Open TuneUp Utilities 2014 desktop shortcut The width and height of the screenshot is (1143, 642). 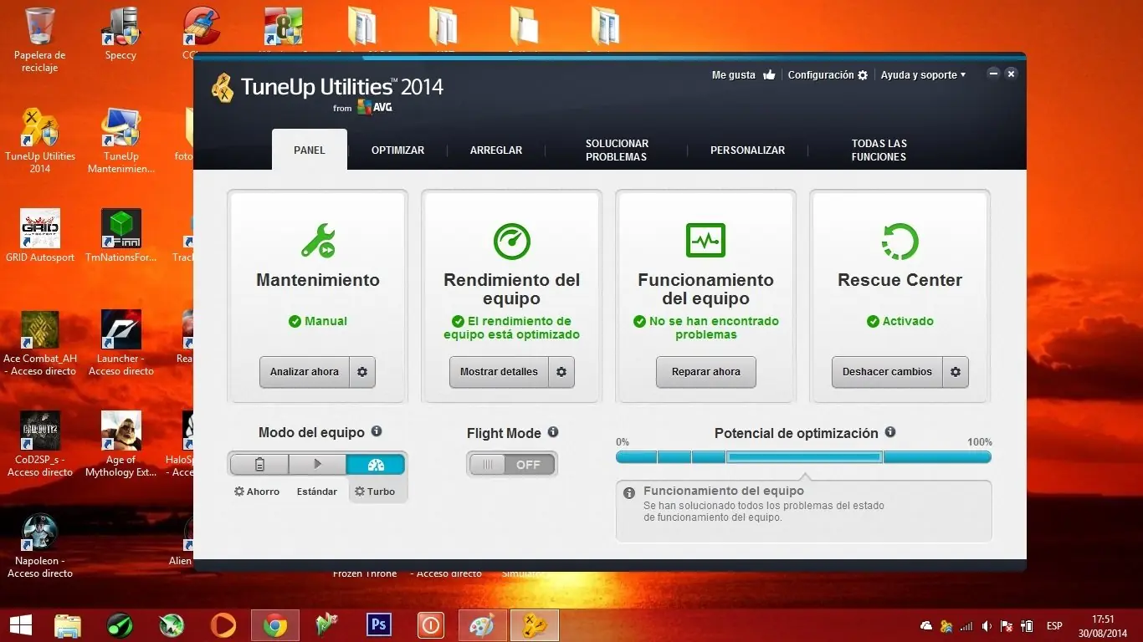point(40,140)
